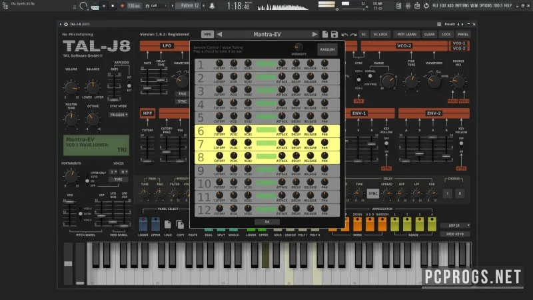Open the voices count dropdown showing 3

coord(113,172)
